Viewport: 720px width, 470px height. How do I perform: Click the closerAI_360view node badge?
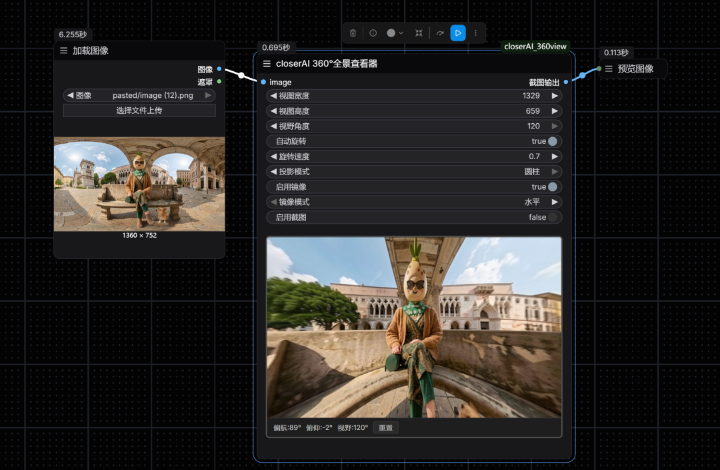[535, 47]
